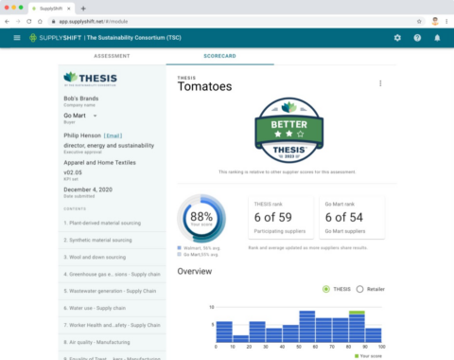Open the Tomatoes scorecard three-dot menu

click(x=380, y=83)
